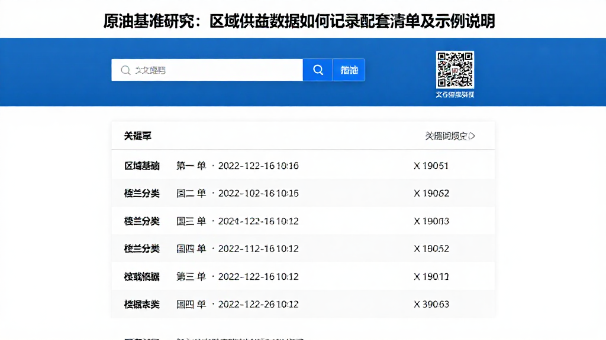Click the blue magnifier search button
This screenshot has width=606, height=340.
pyautogui.click(x=318, y=70)
